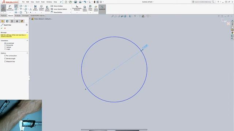Open the Tools menu
Image resolution: width=234 pixels, height=131 pixels.
[x=43, y=2]
